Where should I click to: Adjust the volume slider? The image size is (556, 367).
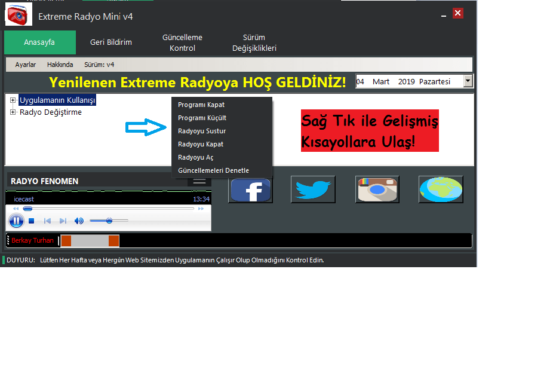[x=109, y=221]
